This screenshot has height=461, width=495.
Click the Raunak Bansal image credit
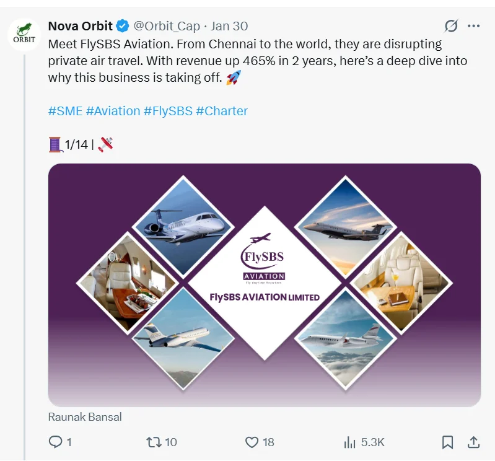tap(85, 417)
